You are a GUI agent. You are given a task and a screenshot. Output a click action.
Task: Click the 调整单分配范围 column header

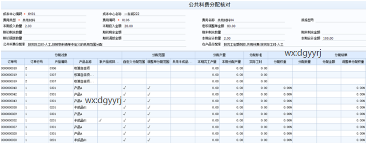[158, 62]
